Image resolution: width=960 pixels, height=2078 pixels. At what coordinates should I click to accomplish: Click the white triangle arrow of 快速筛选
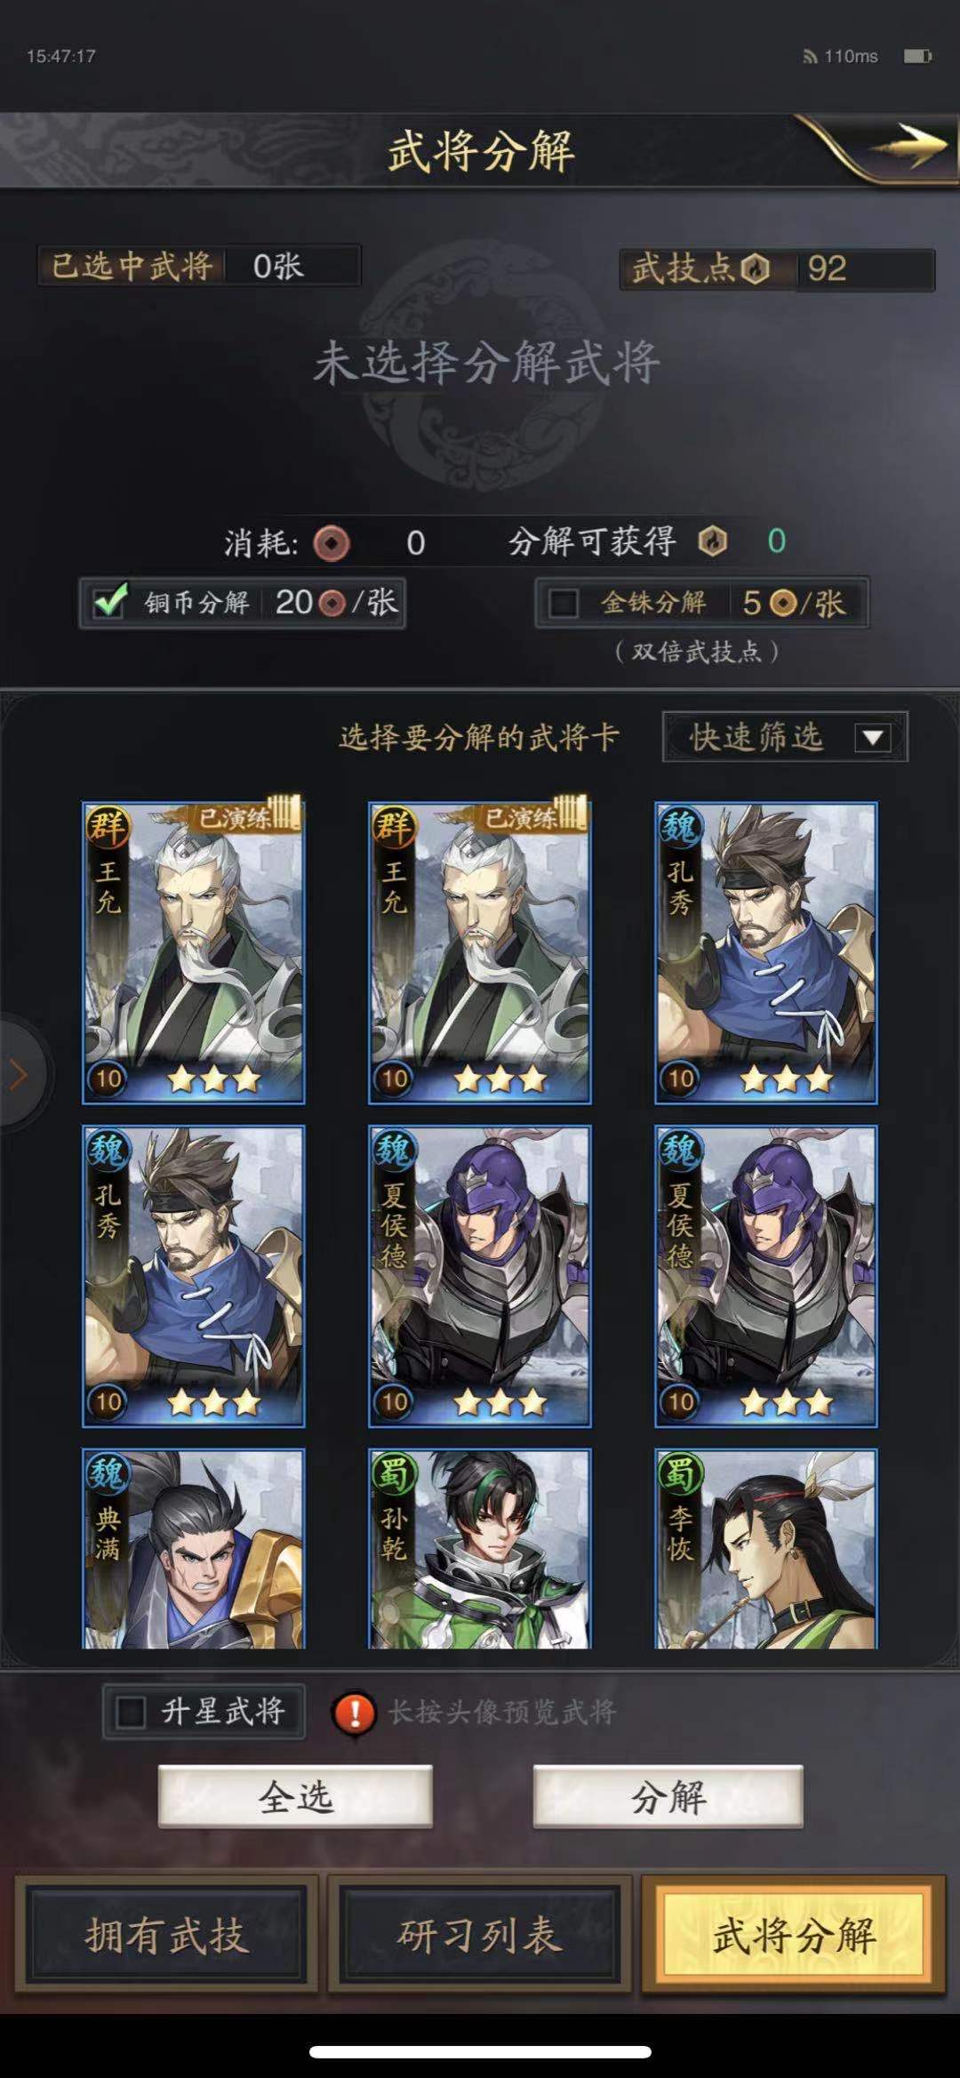pyautogui.click(x=873, y=737)
